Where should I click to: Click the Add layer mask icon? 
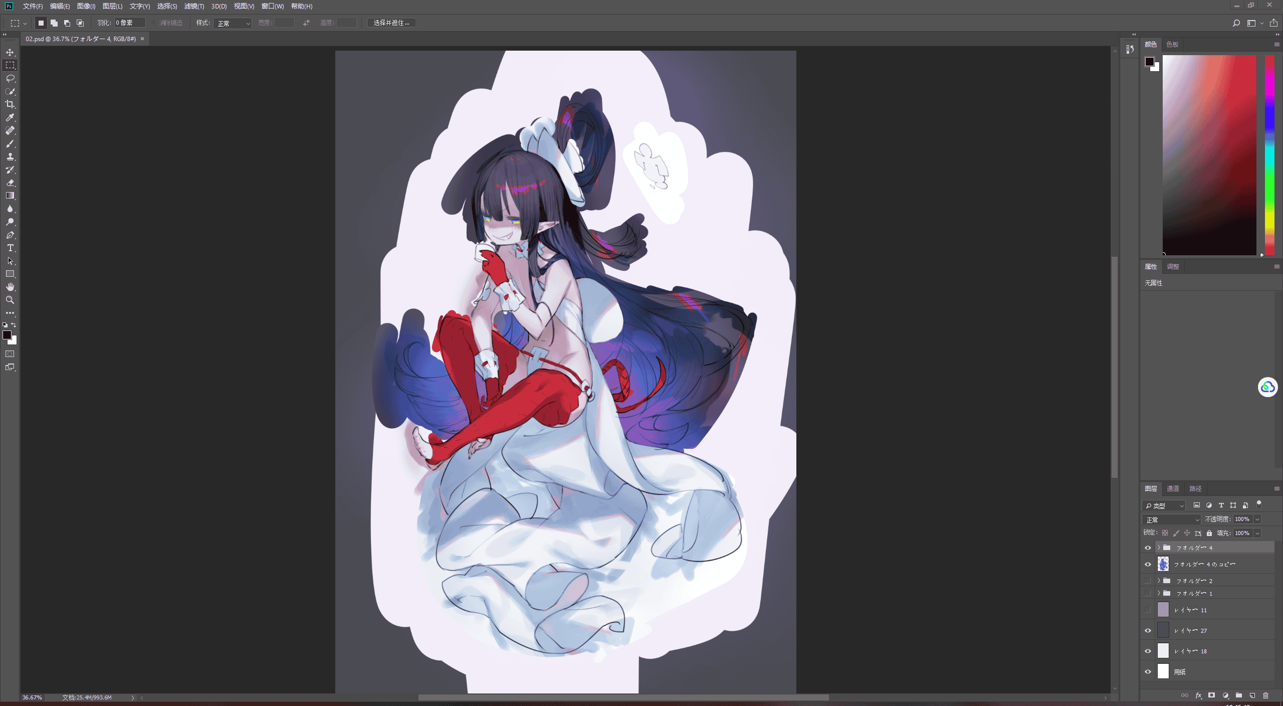[x=1211, y=695]
